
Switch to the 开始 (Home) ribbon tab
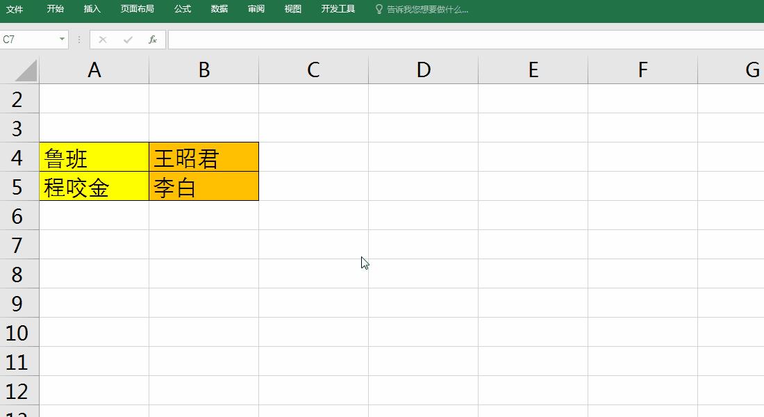pyautogui.click(x=55, y=10)
